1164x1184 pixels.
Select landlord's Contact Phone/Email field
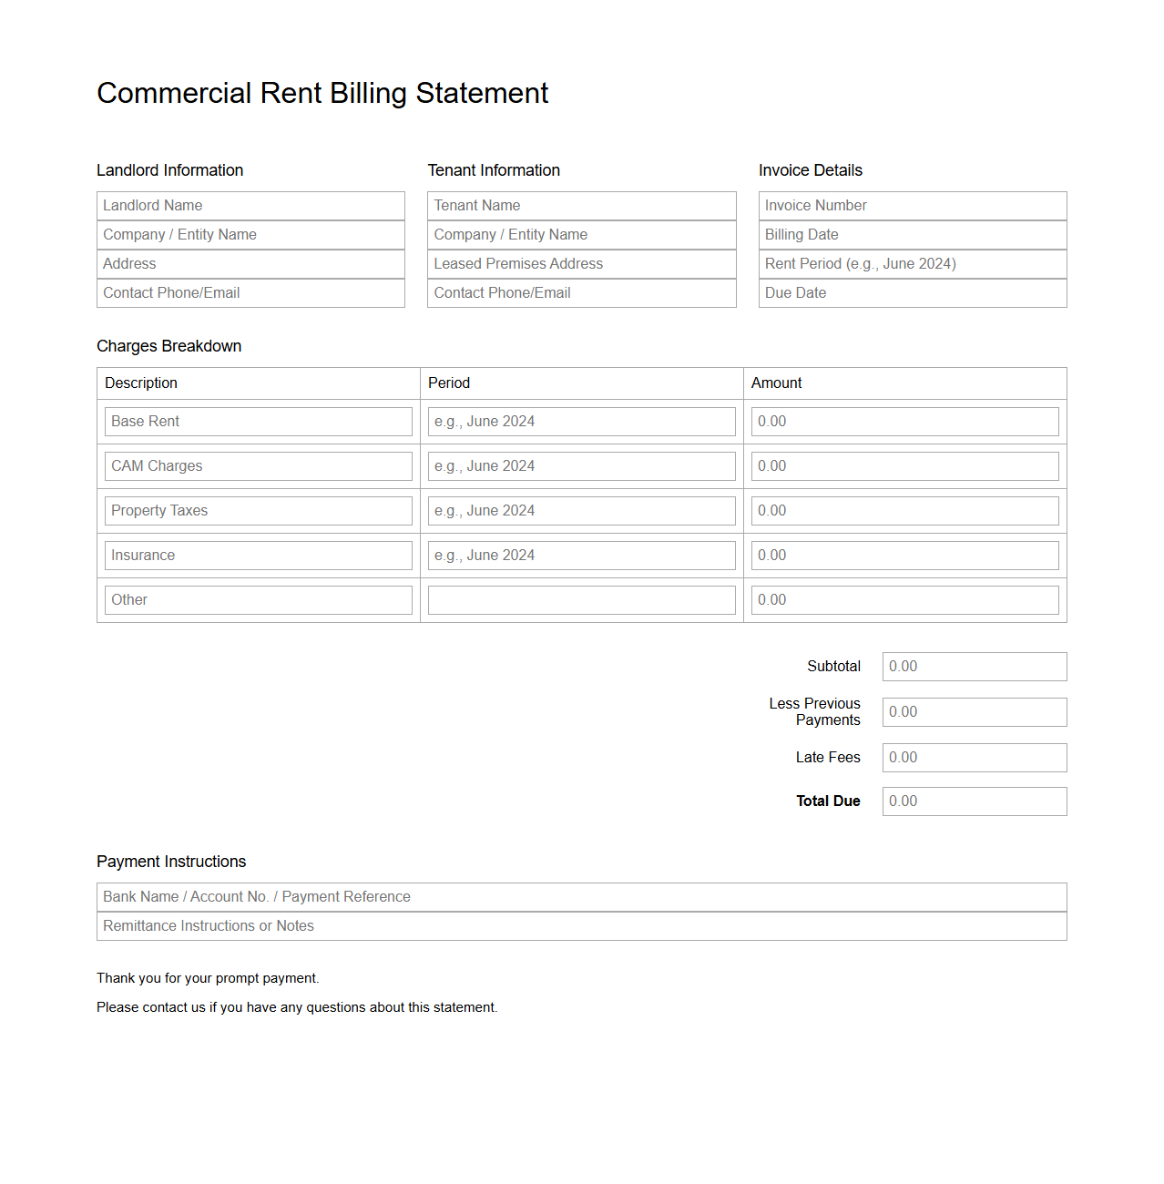point(250,292)
